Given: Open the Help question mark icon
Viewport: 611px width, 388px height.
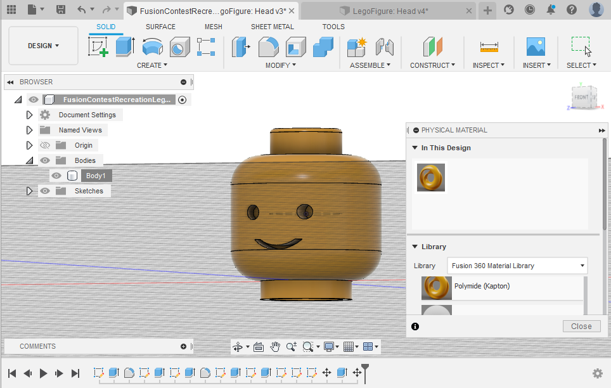Looking at the screenshot, I should [x=572, y=10].
